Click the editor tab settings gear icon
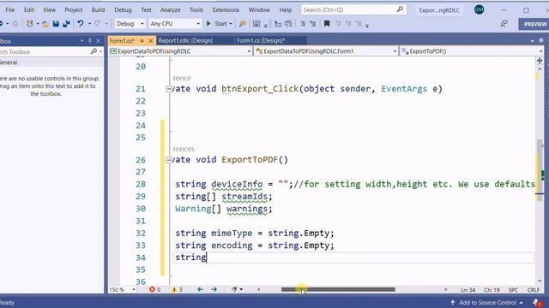549x308 pixels. [541, 40]
